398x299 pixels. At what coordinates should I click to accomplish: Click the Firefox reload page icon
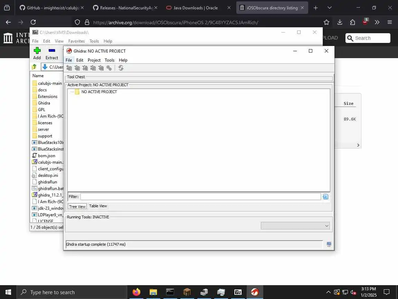click(33, 22)
